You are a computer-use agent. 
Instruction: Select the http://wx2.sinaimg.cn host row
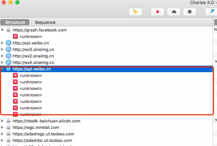point(106,56)
